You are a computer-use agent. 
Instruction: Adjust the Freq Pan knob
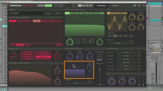point(77,42)
